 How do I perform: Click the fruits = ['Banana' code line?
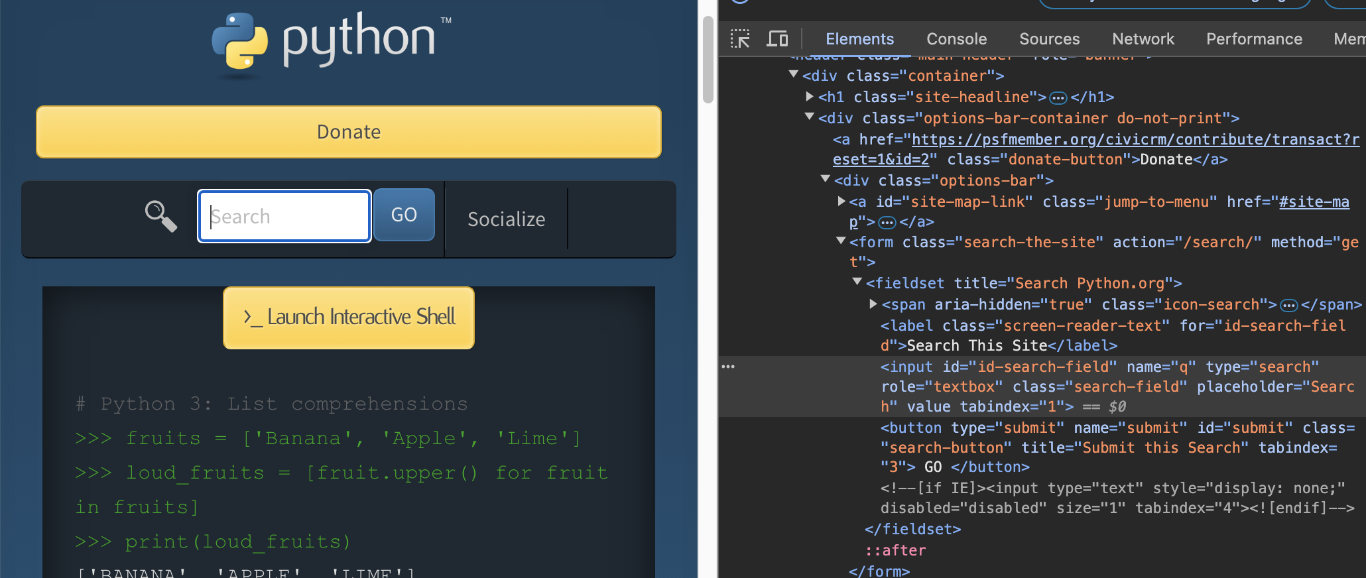coord(328,438)
